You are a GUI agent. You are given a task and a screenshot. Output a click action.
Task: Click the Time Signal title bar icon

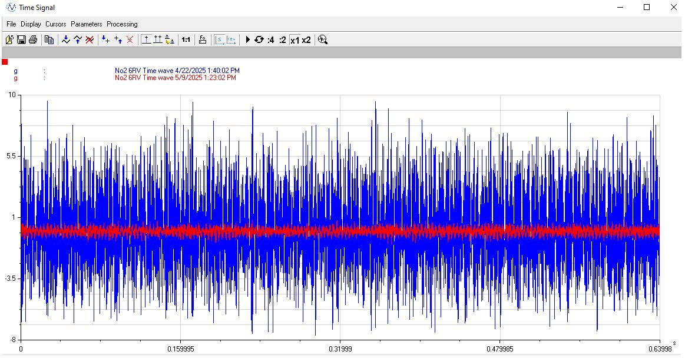(11, 8)
